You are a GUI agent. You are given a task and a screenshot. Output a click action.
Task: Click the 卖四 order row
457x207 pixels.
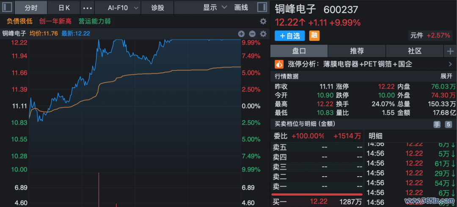coord(318,157)
